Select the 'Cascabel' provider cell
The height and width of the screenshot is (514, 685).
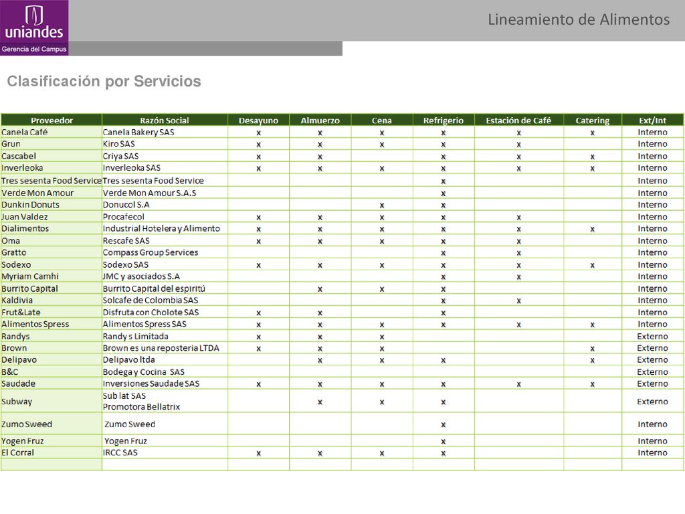pyautogui.click(x=52, y=156)
